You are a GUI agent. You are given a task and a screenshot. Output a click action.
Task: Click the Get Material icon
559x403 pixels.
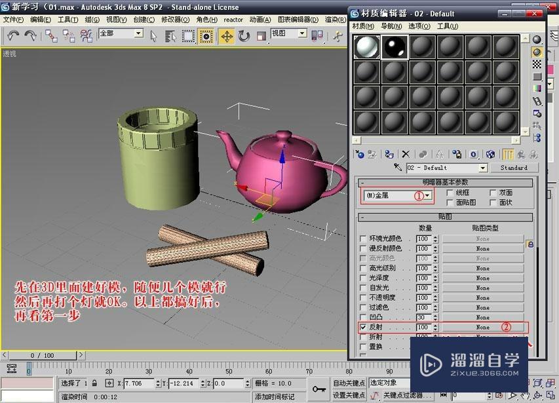click(359, 154)
